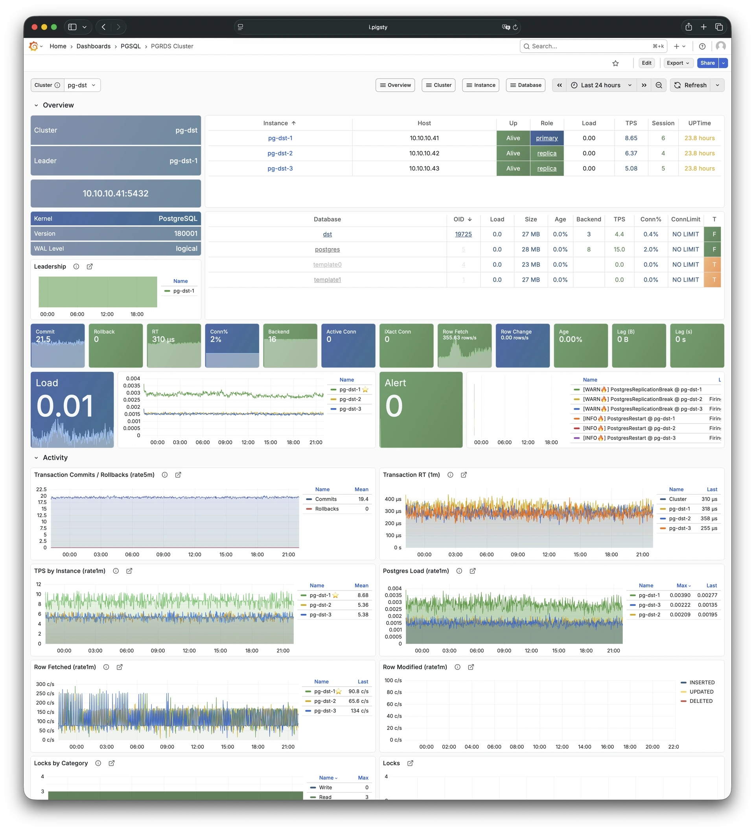Open the Export dropdown menu
Screen dimensions: 755x831
pyautogui.click(x=678, y=63)
